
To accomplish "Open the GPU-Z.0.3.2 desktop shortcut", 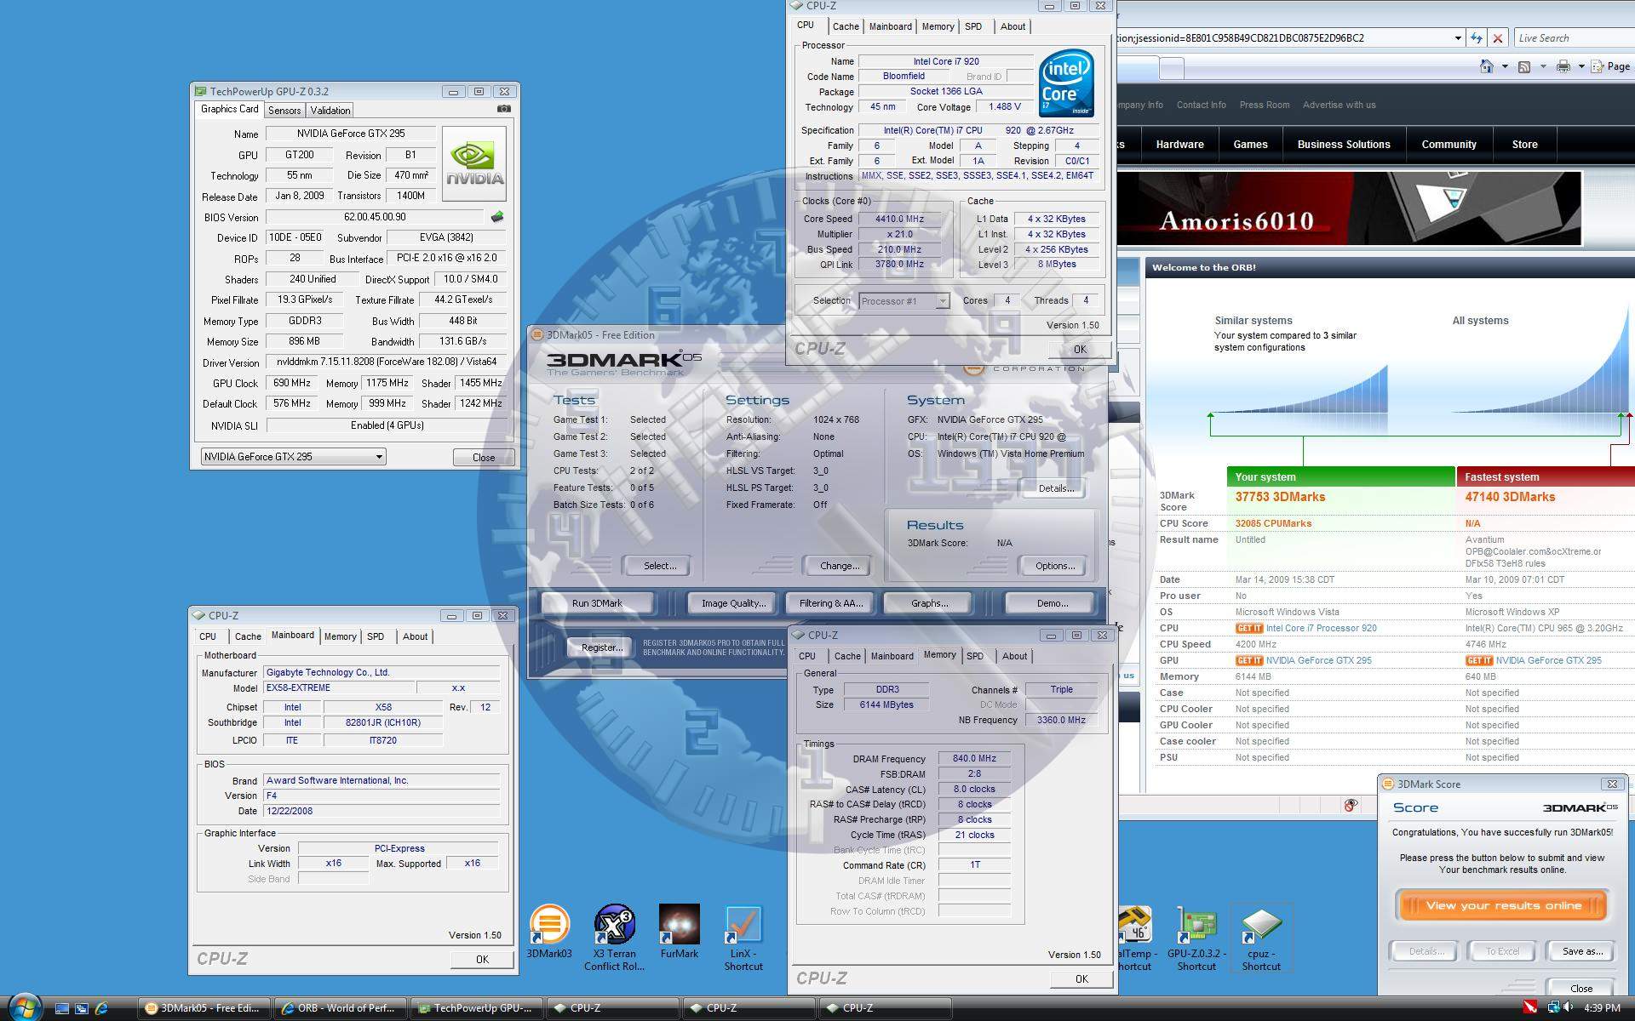I will click(x=1196, y=937).
